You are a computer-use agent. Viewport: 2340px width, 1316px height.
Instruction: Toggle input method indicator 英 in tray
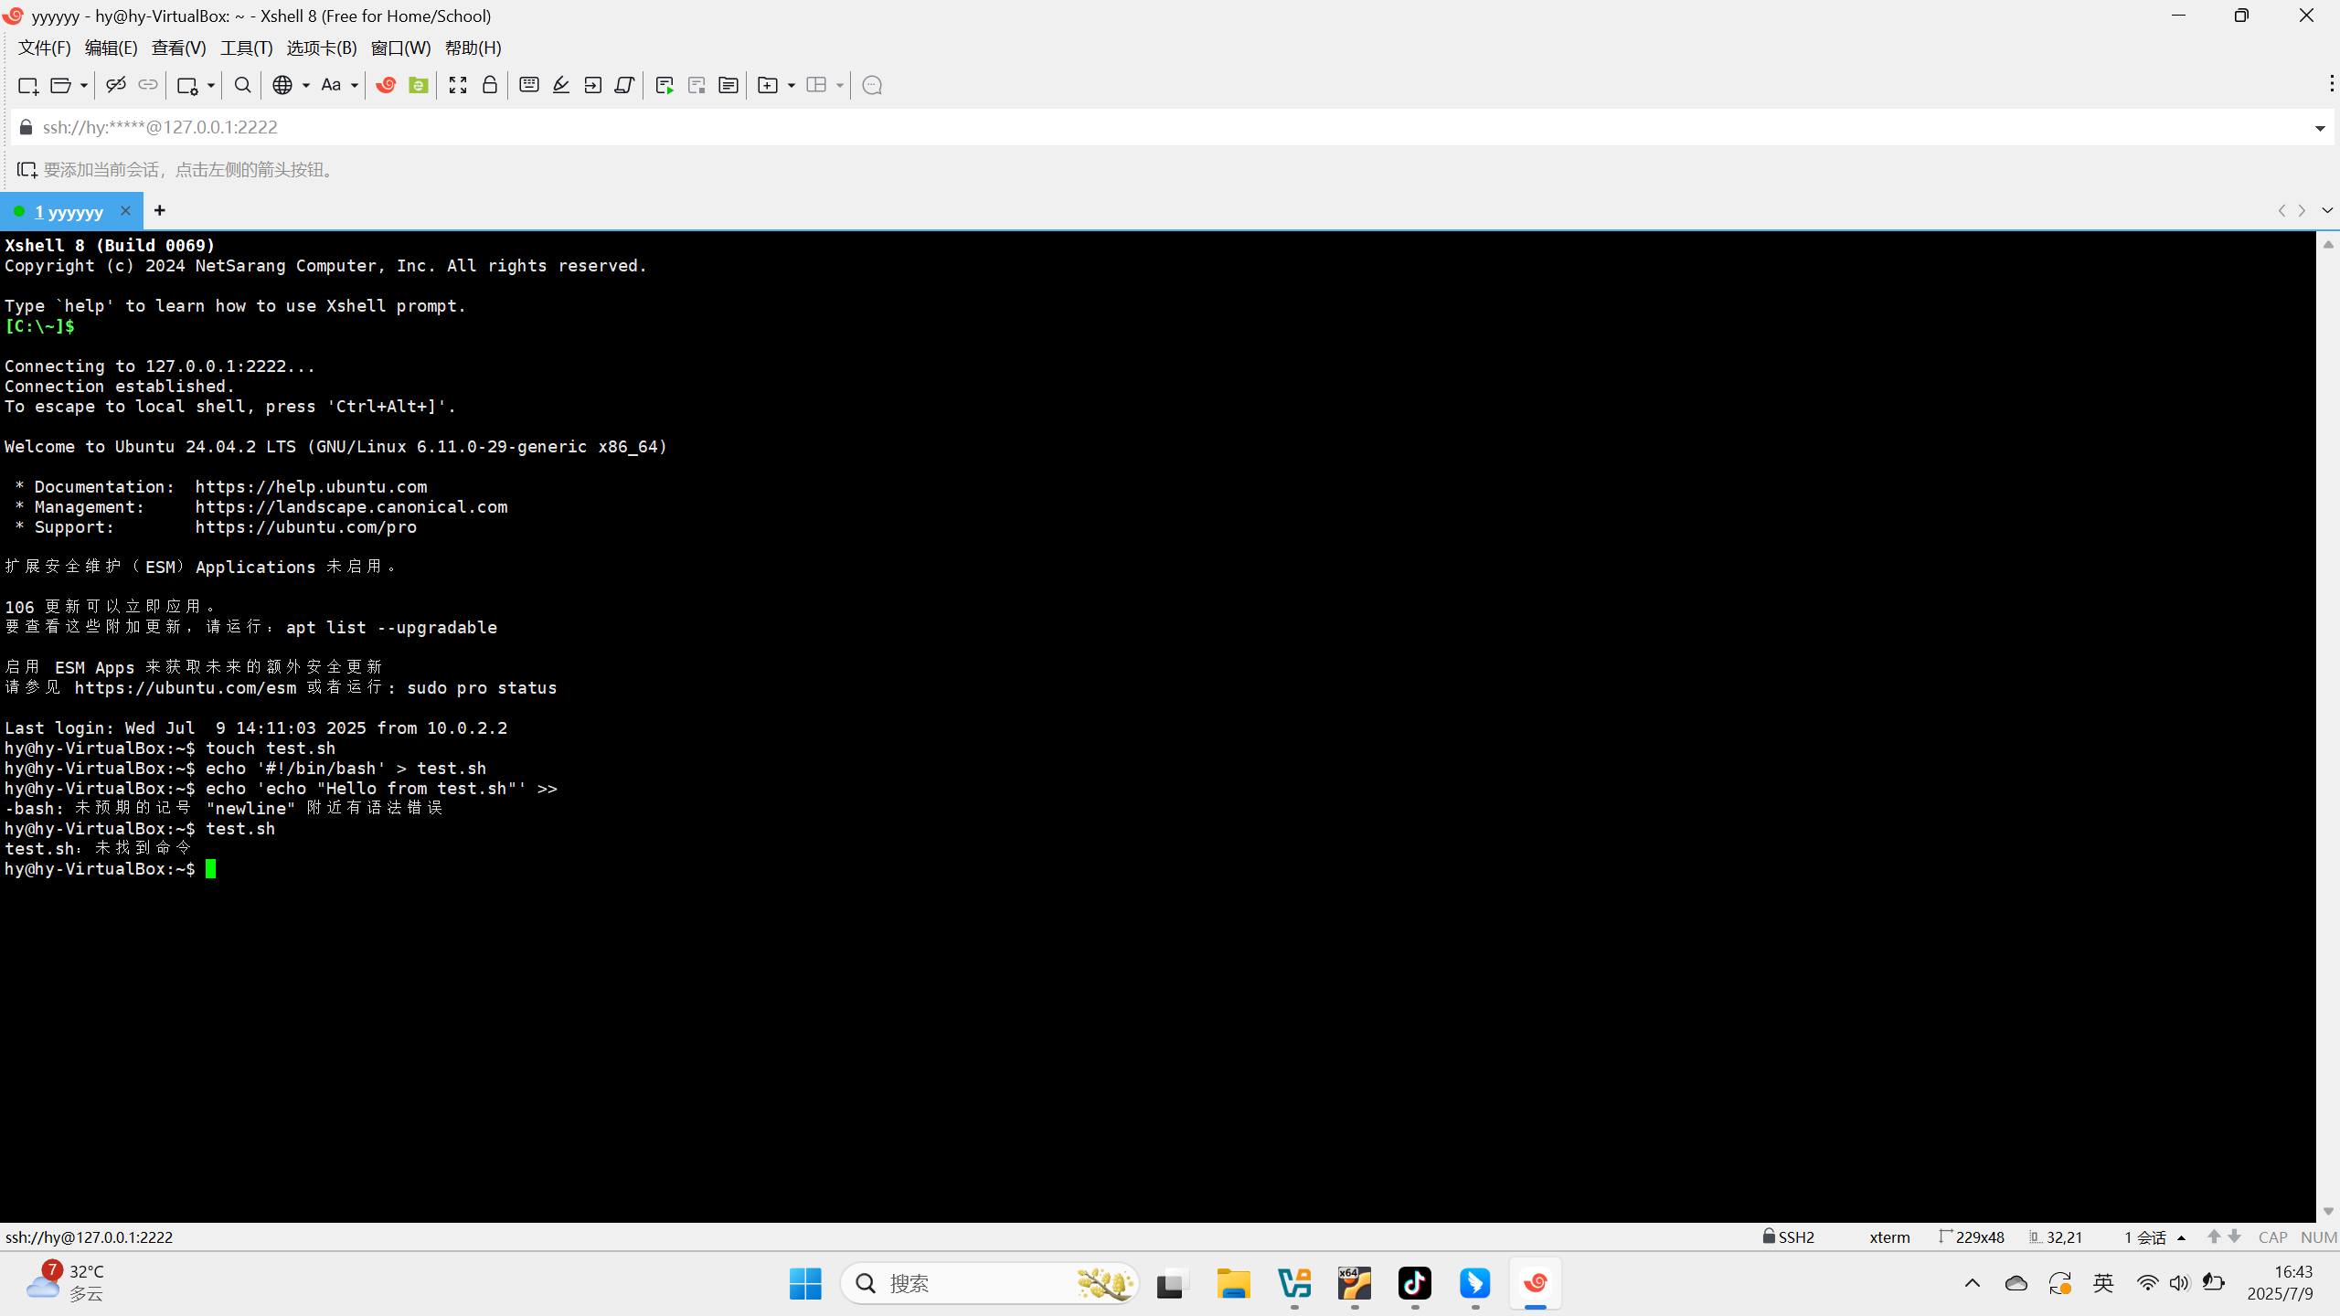point(2103,1283)
